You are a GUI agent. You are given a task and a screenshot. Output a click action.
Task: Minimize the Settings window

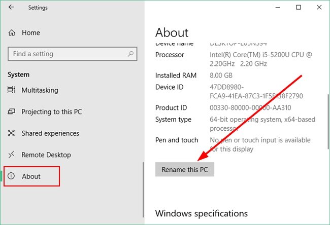[278, 8]
